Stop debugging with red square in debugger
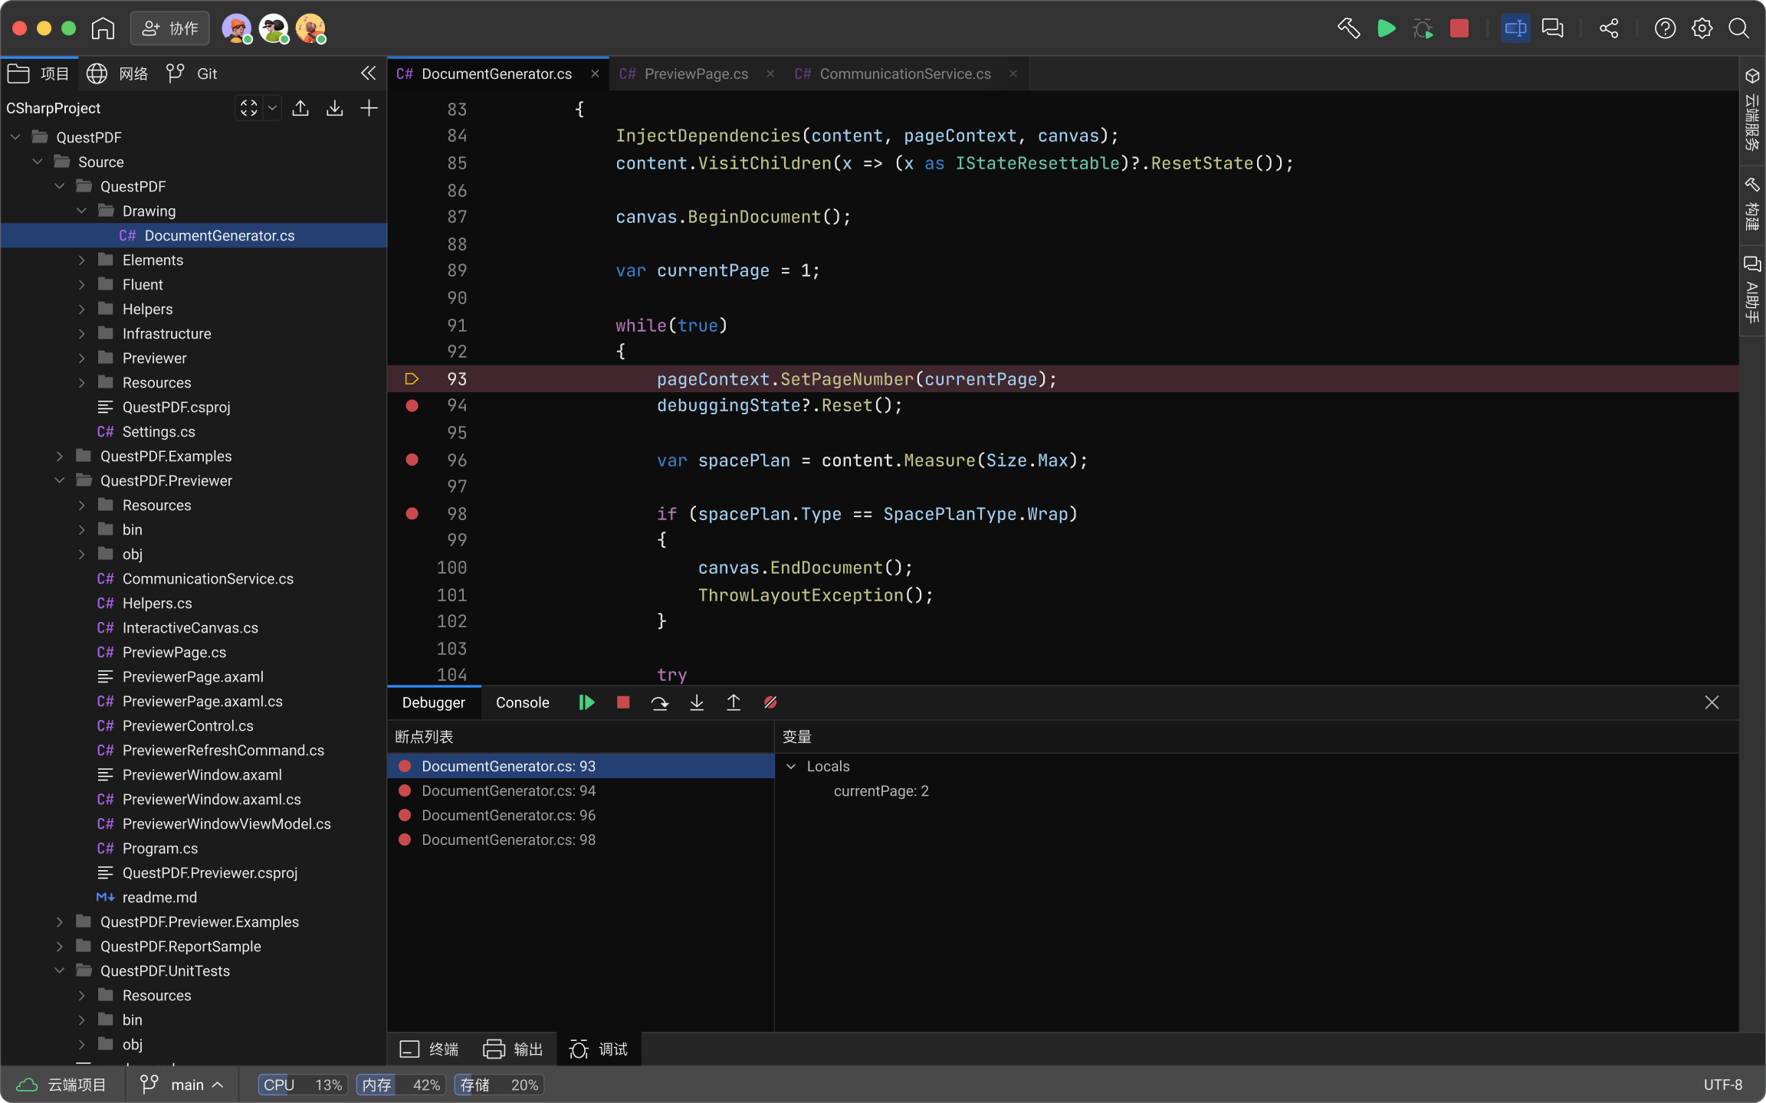 (623, 702)
